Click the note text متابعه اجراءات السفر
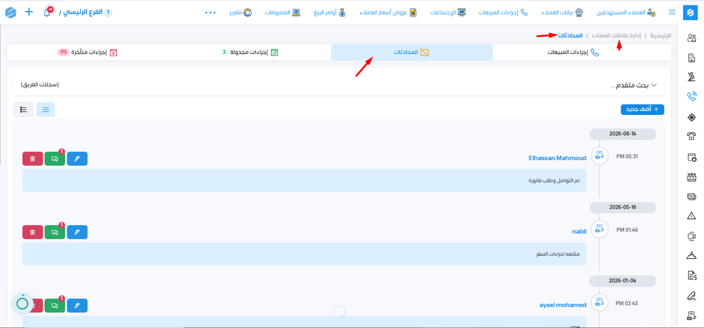Image resolution: width=704 pixels, height=328 pixels. [558, 254]
